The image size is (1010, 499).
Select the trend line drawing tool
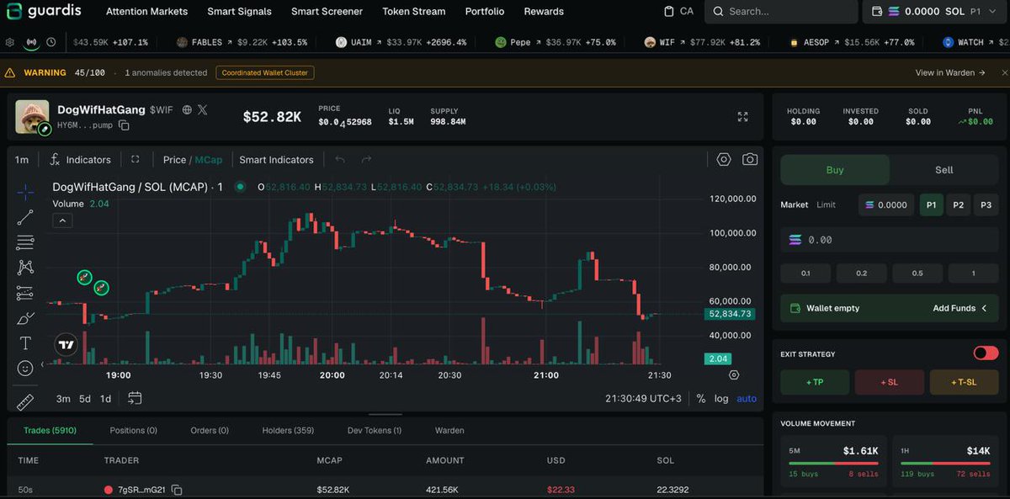pos(25,217)
